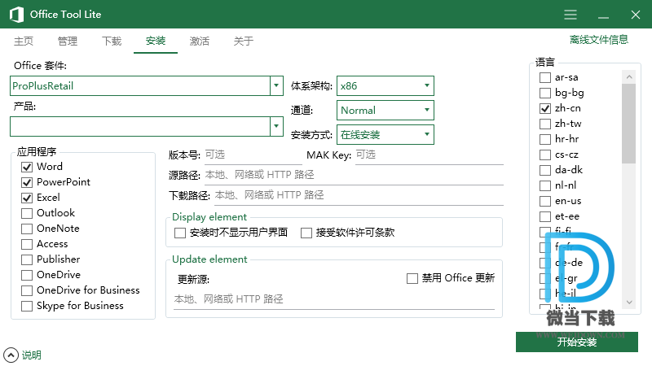
Task: Open the 安装方式 在线安装 dropdown
Action: [x=385, y=135]
